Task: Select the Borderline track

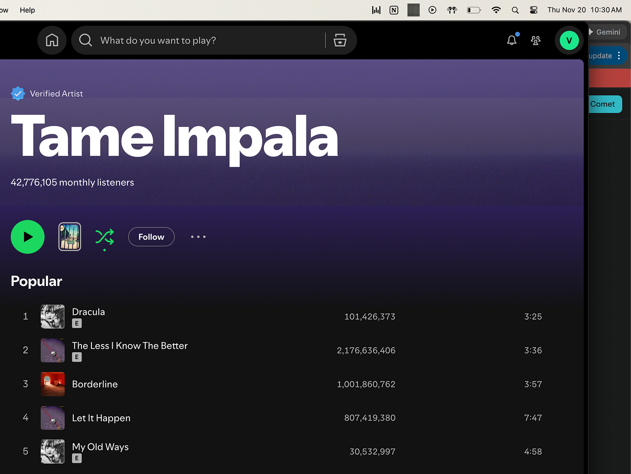Action: point(95,384)
